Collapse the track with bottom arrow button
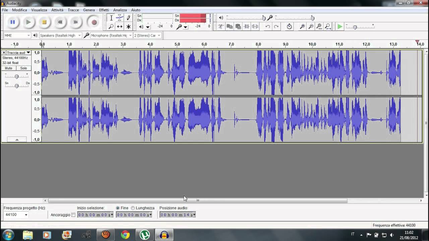The image size is (429, 241). click(x=16, y=139)
